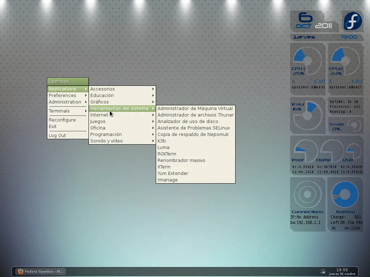This screenshot has height=277, width=370.
Task: Select Yum Extender menu entry
Action: click(x=173, y=173)
